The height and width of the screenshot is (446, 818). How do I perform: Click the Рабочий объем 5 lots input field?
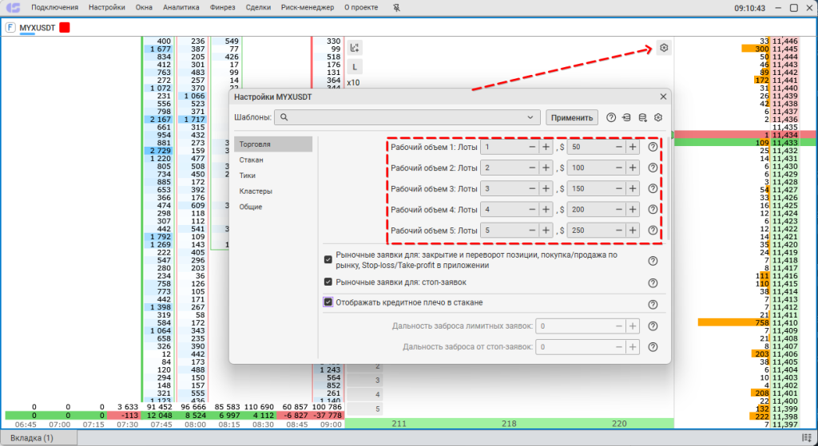pyautogui.click(x=503, y=231)
